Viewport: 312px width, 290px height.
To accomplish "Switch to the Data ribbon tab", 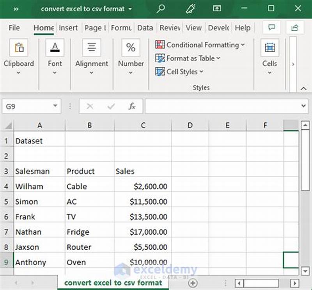I will (x=145, y=28).
